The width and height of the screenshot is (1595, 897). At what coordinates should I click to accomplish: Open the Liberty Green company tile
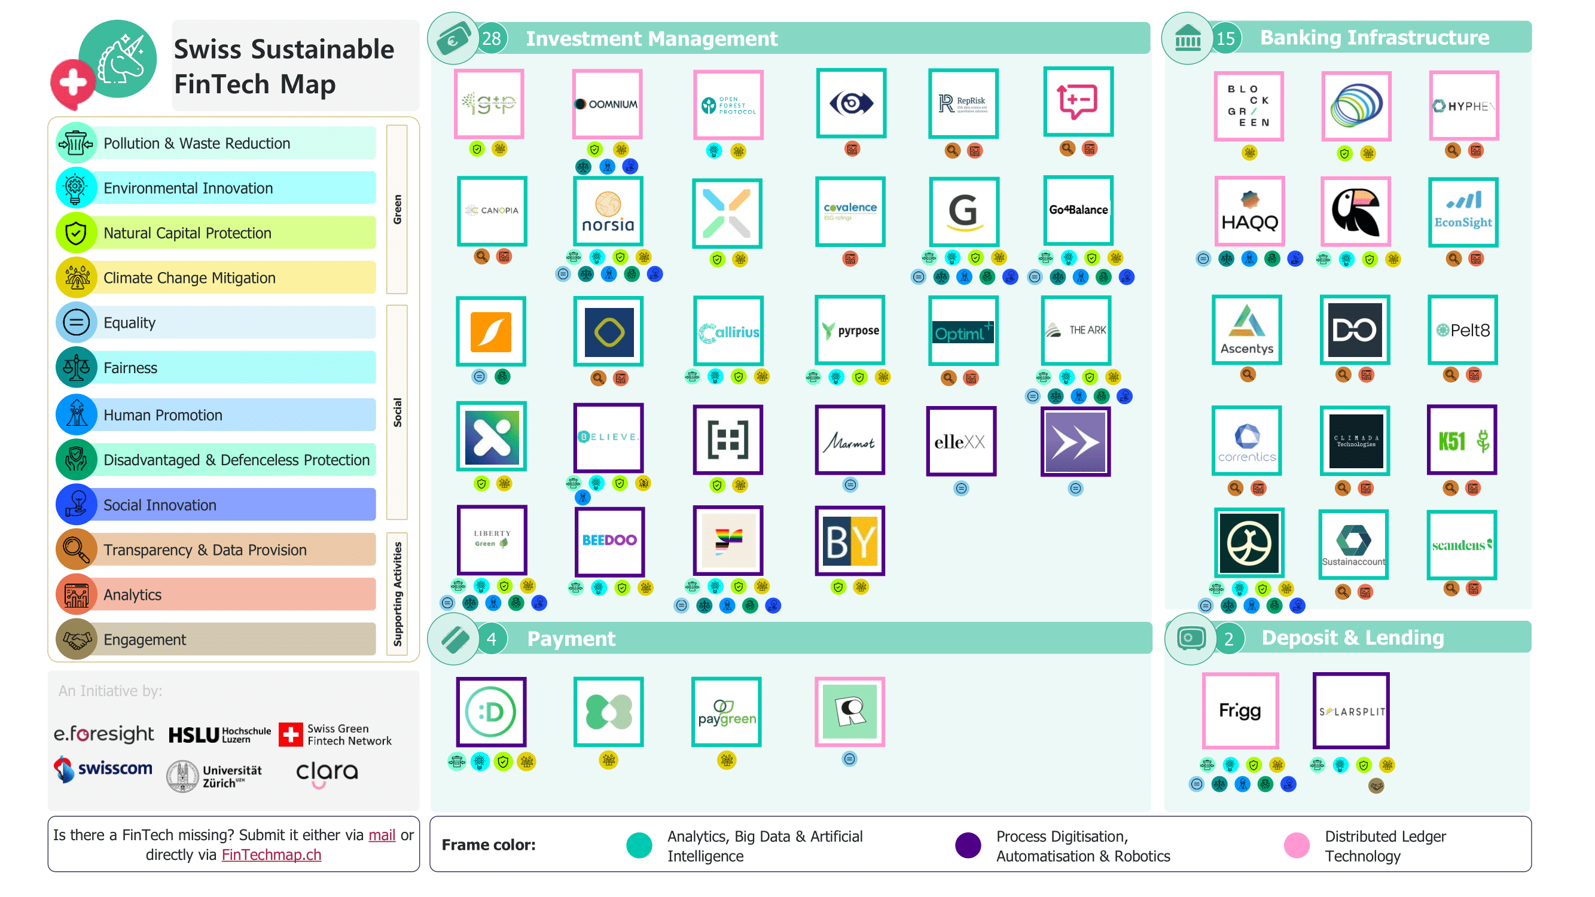pos(492,540)
